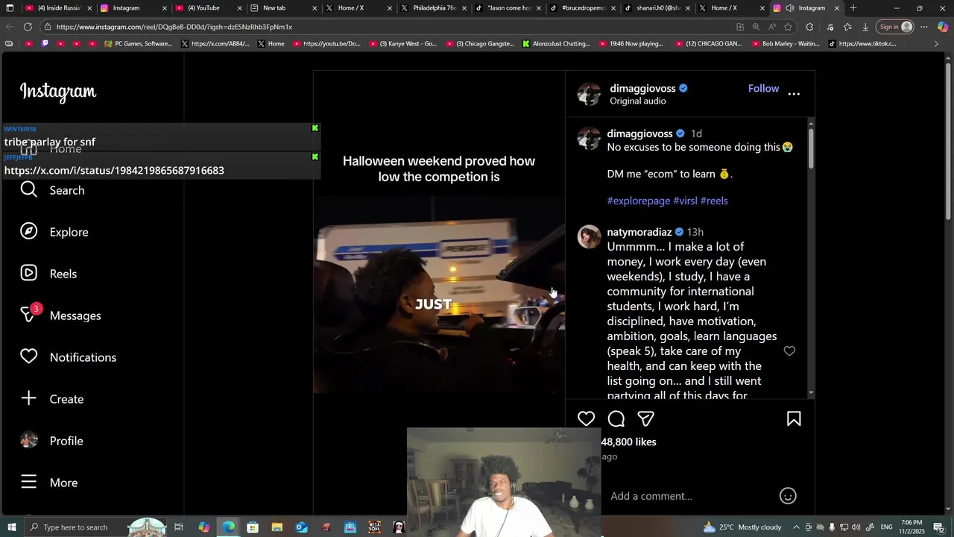Go to Reels in Instagram sidebar
The width and height of the screenshot is (954, 537).
[48, 274]
